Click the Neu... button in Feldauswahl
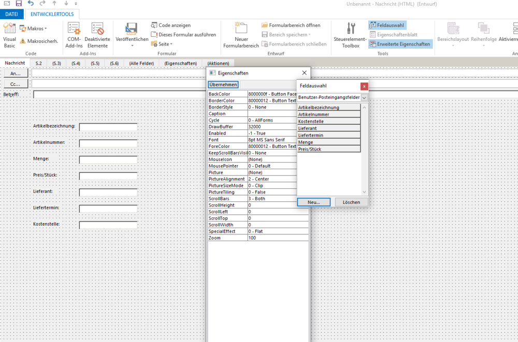The height and width of the screenshot is (342, 518). [313, 202]
